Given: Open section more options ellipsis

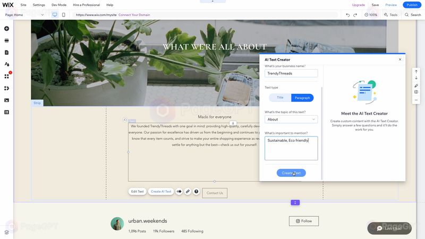Looking at the screenshot, I should click(x=416, y=100).
